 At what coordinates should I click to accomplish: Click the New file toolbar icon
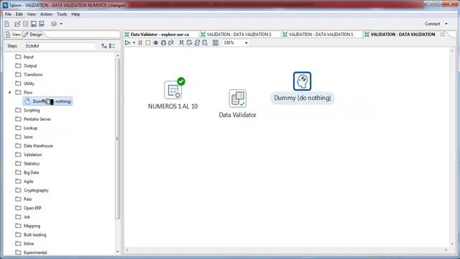tap(7, 24)
